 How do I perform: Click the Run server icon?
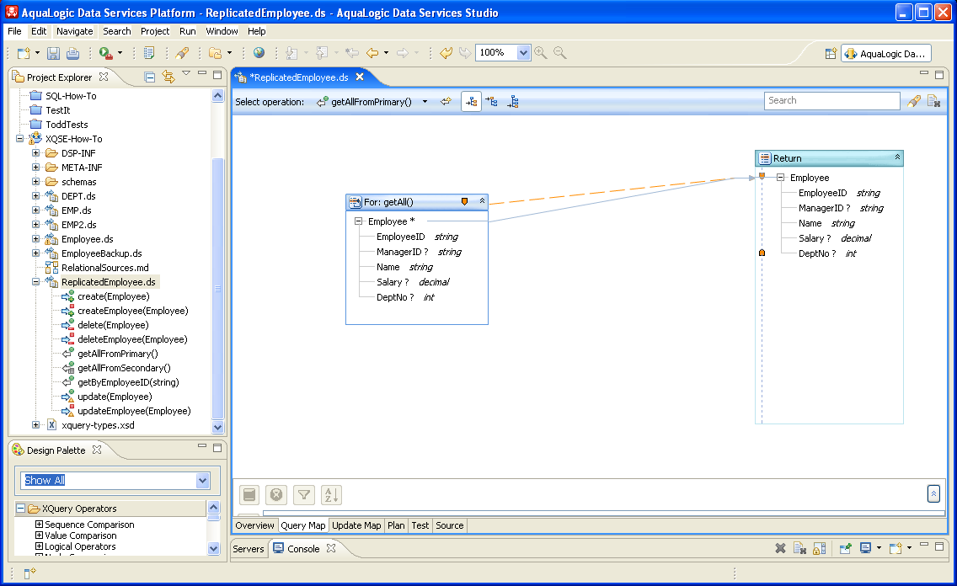(x=106, y=54)
